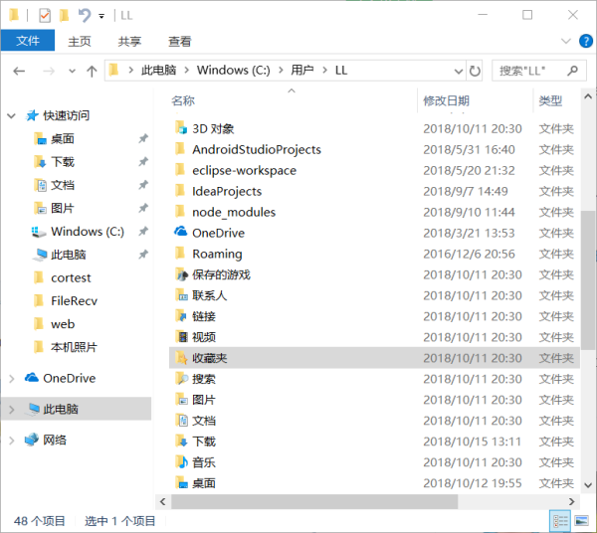Viewport: 597px width, 533px height.
Task: Click the New Folder icon in title bar
Action: [x=64, y=15]
